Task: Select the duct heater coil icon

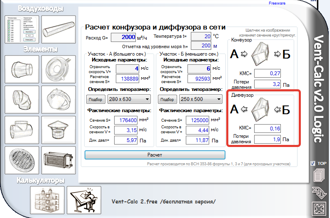Action: pos(58,160)
